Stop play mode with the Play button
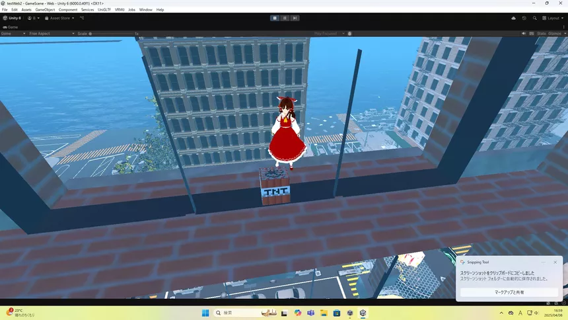 point(275,18)
